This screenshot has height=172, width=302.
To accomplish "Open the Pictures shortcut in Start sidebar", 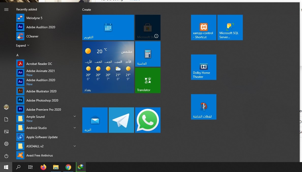I will tap(6, 132).
